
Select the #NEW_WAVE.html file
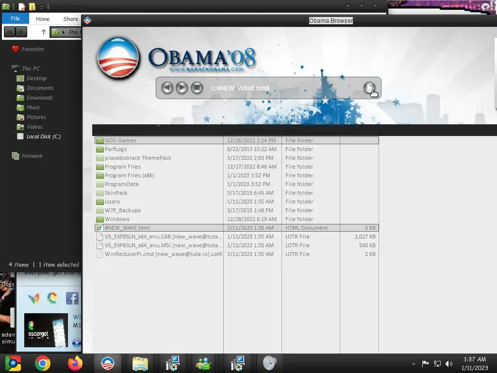pyautogui.click(x=236, y=228)
